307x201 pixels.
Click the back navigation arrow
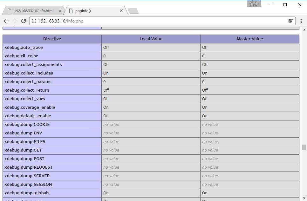6,21
